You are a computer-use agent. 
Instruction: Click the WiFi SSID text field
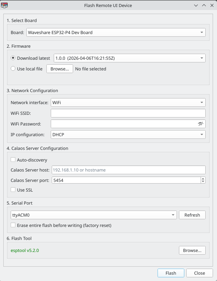click(x=128, y=113)
